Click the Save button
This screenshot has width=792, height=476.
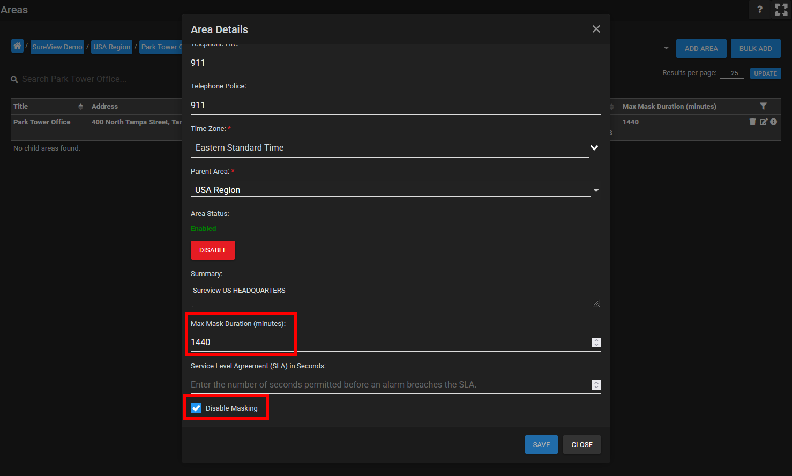[541, 445]
